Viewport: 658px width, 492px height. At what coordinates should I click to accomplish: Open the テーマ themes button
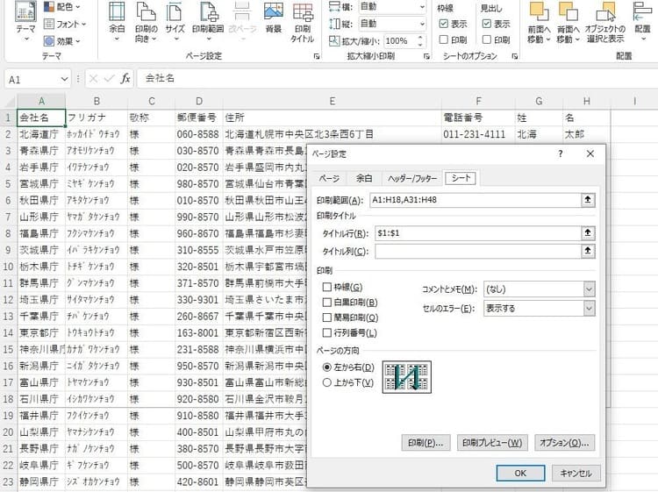point(25,21)
